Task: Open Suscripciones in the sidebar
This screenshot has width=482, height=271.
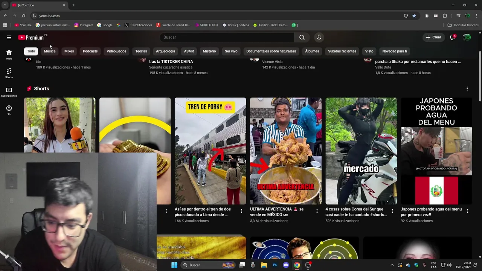Action: tap(9, 91)
